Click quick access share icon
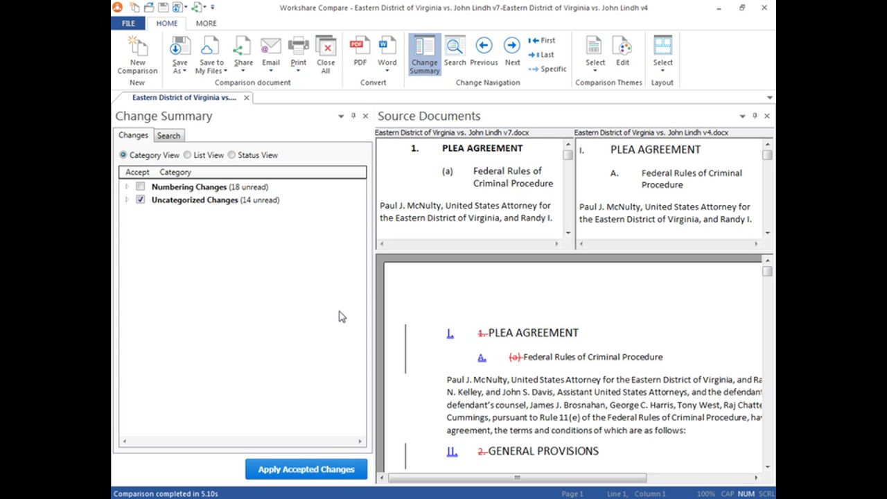 coord(197,8)
